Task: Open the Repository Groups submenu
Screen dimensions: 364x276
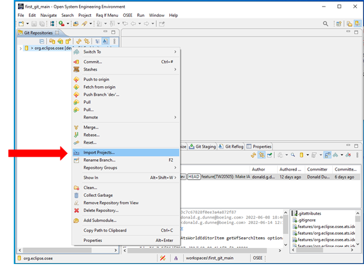Action: (126, 168)
